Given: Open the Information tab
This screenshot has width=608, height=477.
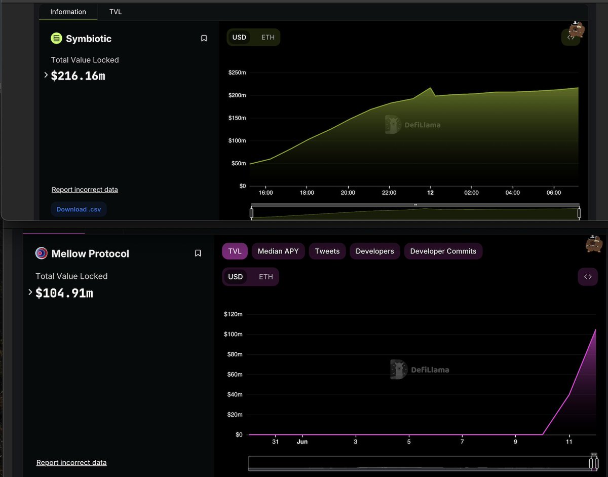Looking at the screenshot, I should (68, 12).
